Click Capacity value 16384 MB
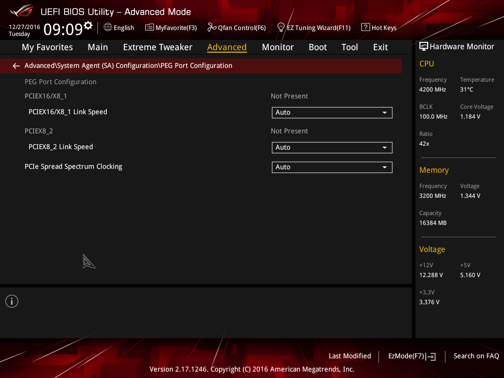504x378 pixels. pyautogui.click(x=433, y=223)
